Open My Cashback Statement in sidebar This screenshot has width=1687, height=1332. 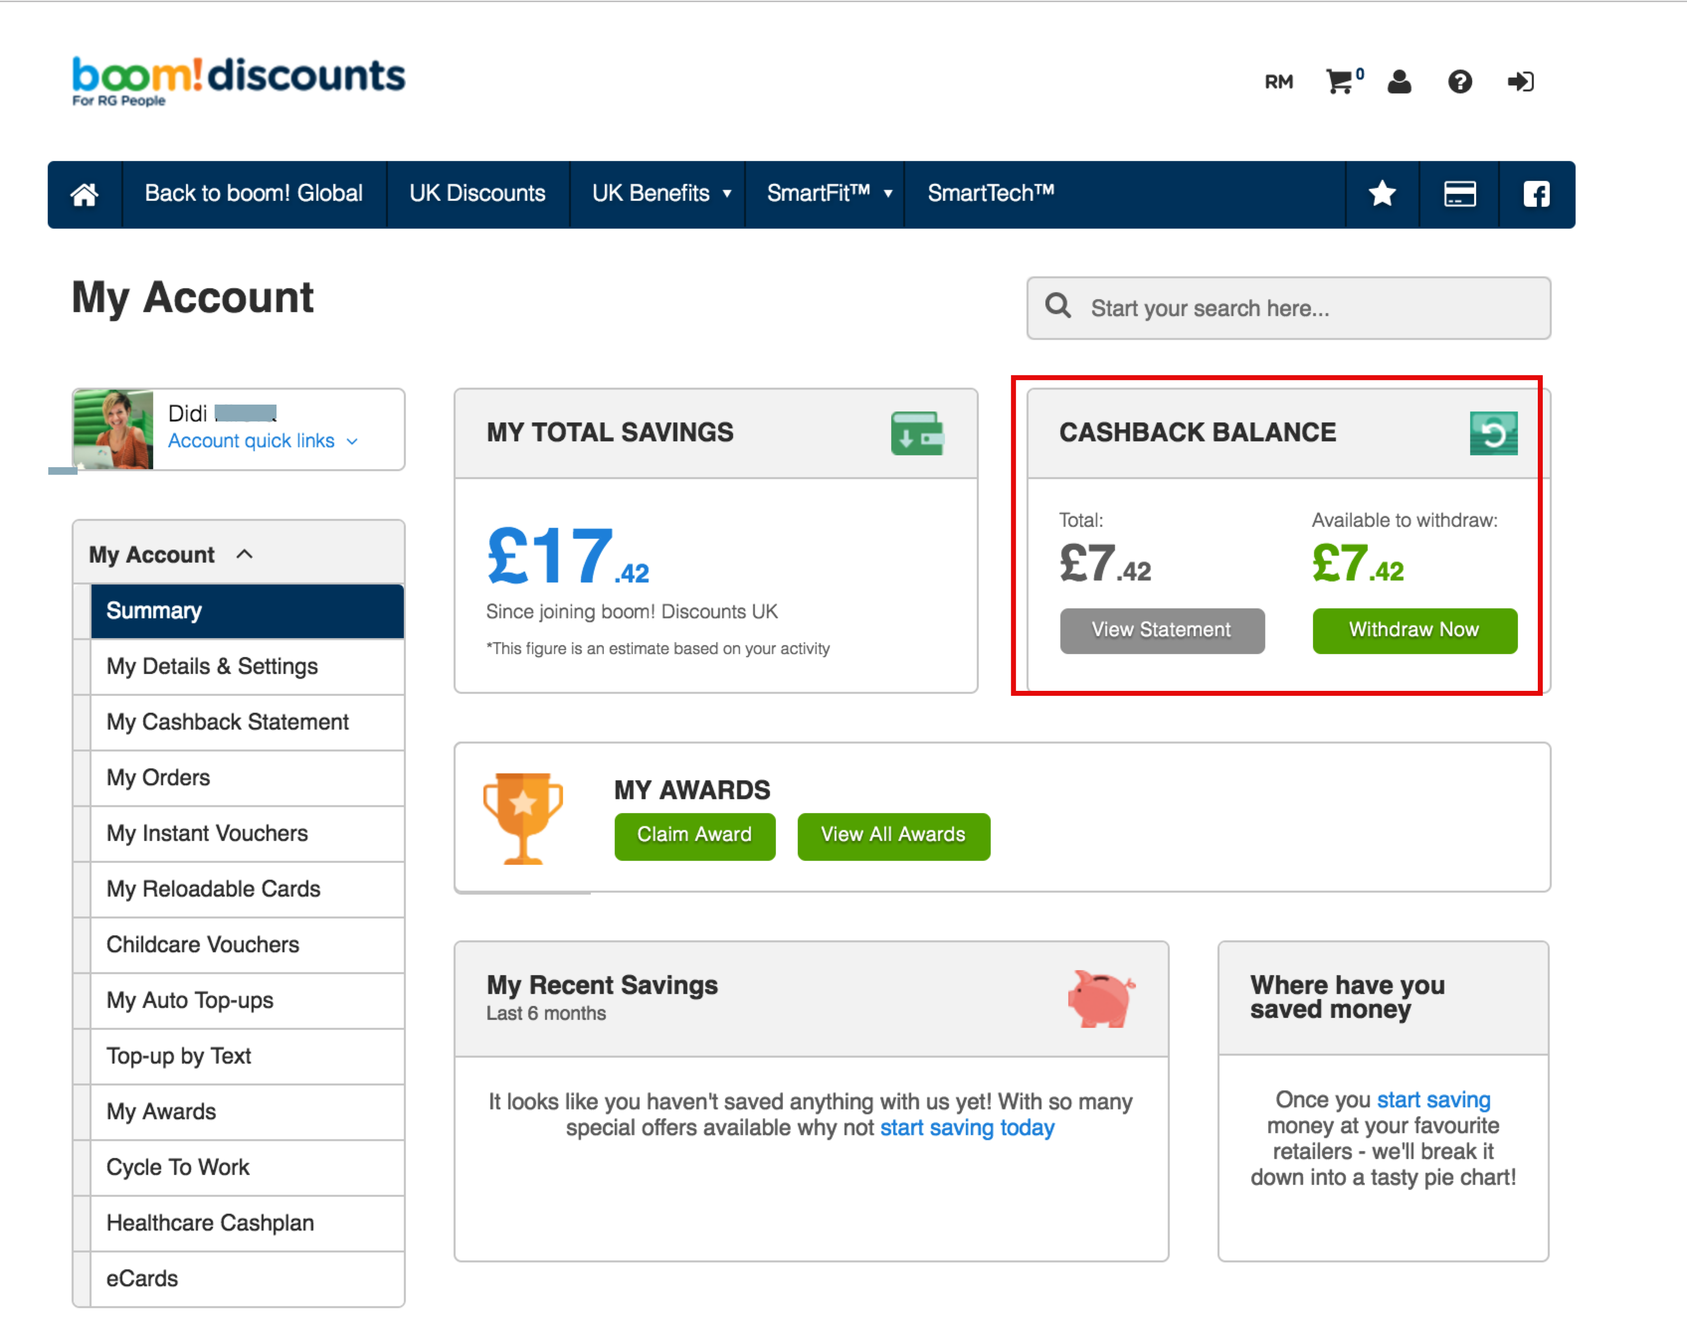click(247, 722)
